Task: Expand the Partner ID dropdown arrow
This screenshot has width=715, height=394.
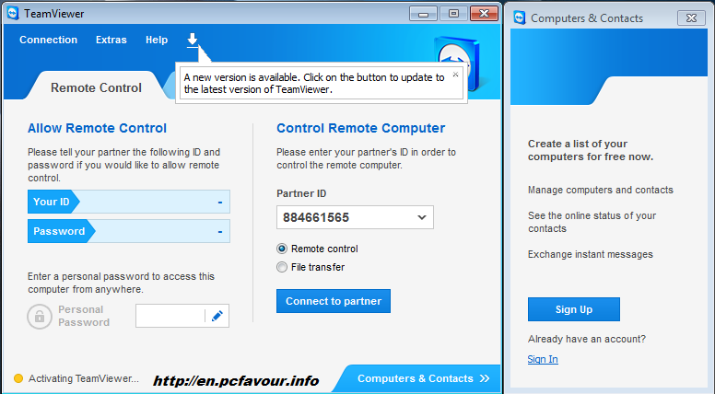Action: pos(422,217)
